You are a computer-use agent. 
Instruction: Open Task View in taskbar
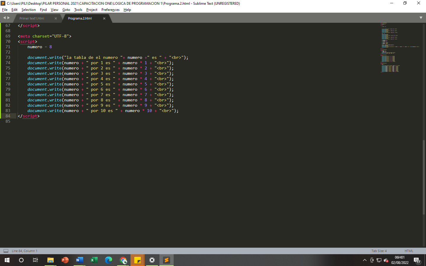(35, 260)
